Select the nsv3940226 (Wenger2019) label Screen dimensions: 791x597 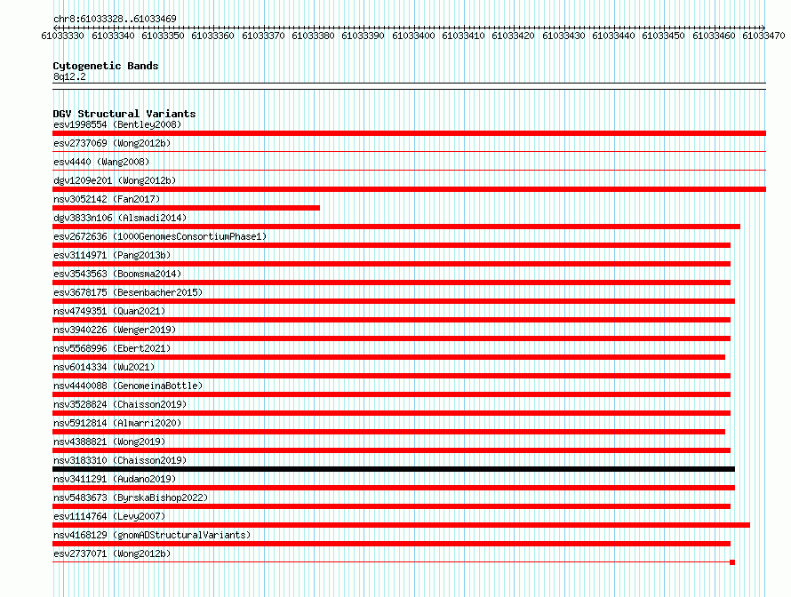click(x=115, y=330)
